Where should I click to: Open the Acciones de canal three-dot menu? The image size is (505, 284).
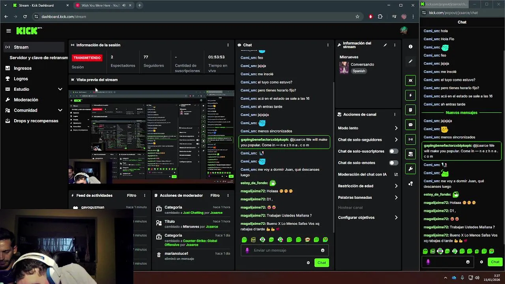395,114
